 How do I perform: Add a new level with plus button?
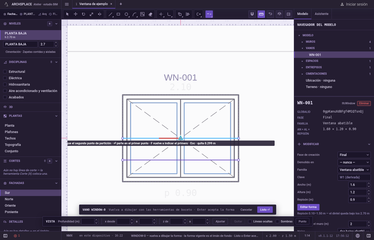click(x=50, y=24)
